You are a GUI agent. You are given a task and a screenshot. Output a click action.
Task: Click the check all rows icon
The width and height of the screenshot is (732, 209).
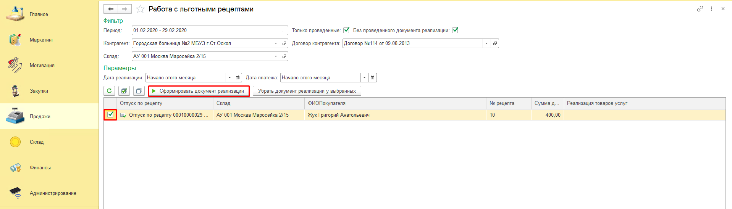(x=124, y=91)
